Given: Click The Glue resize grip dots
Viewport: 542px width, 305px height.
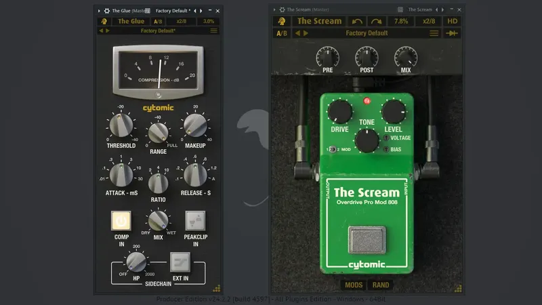Looking at the screenshot, I should click(217, 289).
